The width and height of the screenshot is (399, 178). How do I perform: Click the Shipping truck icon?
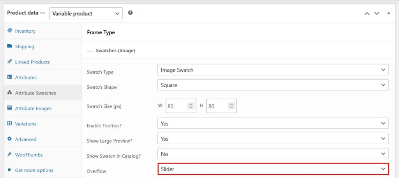point(10,46)
